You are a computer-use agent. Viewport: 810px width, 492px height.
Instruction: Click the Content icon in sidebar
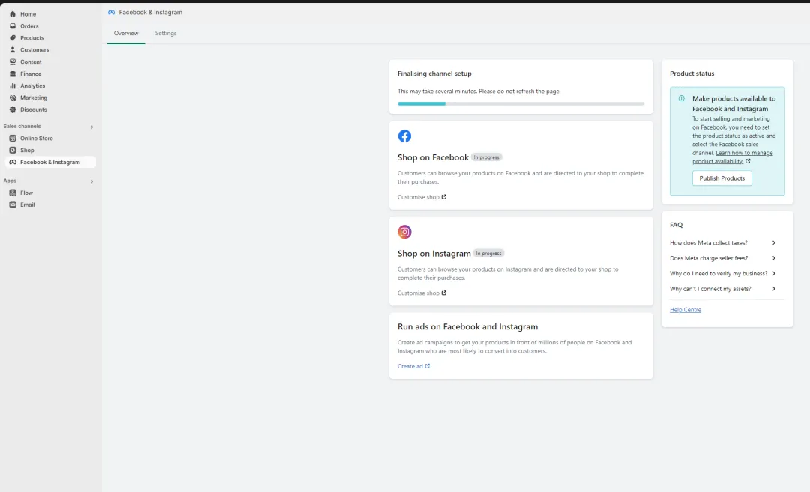click(13, 61)
